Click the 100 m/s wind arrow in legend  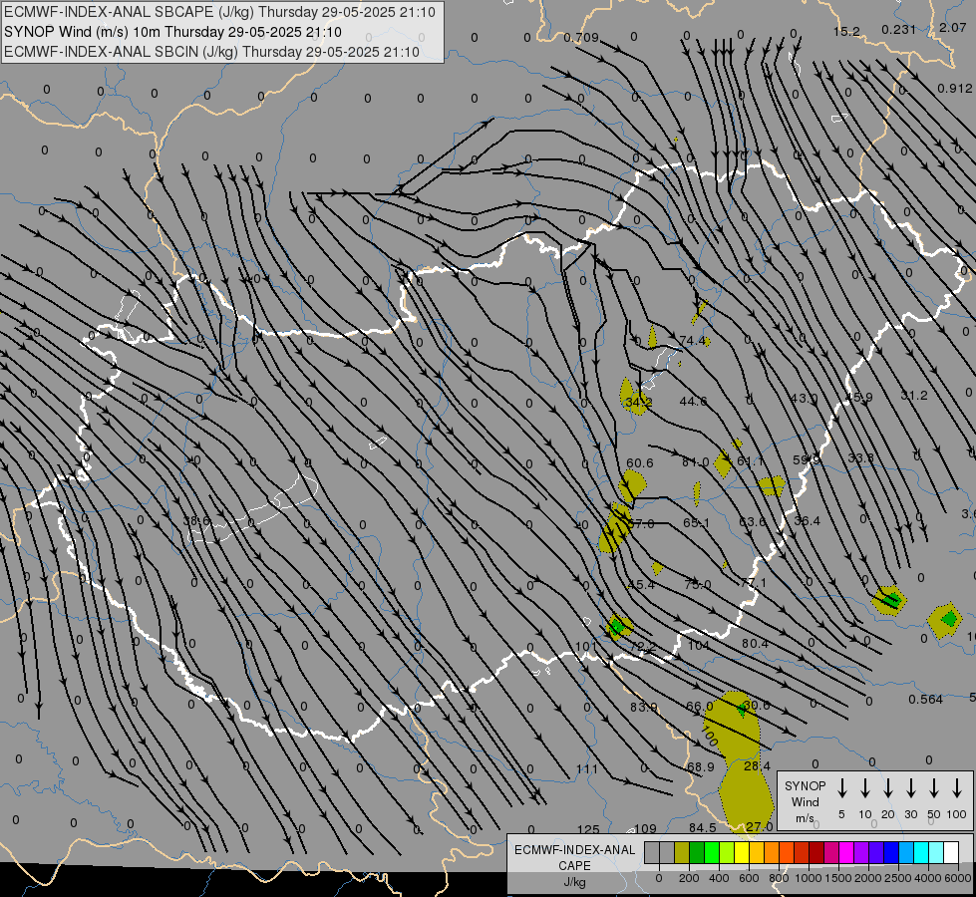pyautogui.click(x=957, y=788)
